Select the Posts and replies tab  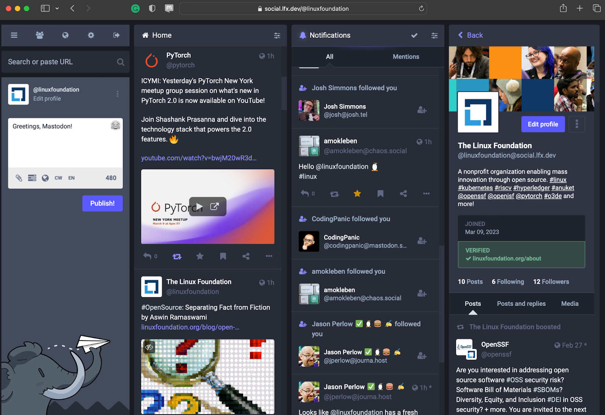click(x=521, y=304)
